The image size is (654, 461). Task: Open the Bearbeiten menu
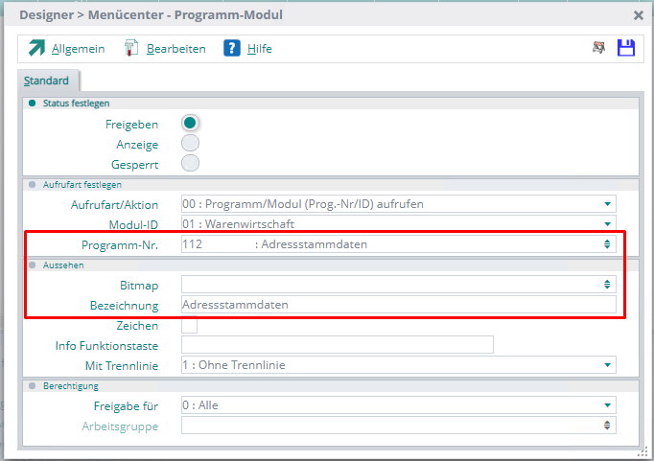coord(176,49)
